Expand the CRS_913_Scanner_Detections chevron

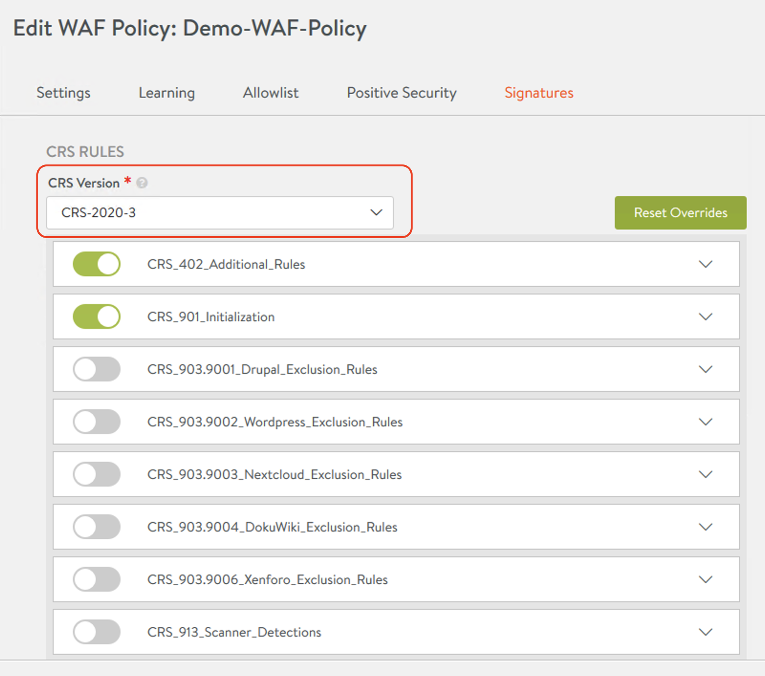pyautogui.click(x=706, y=632)
